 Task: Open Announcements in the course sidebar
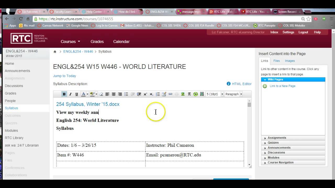pos(17,71)
